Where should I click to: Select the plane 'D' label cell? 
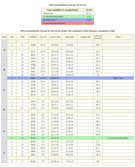click(4, 110)
